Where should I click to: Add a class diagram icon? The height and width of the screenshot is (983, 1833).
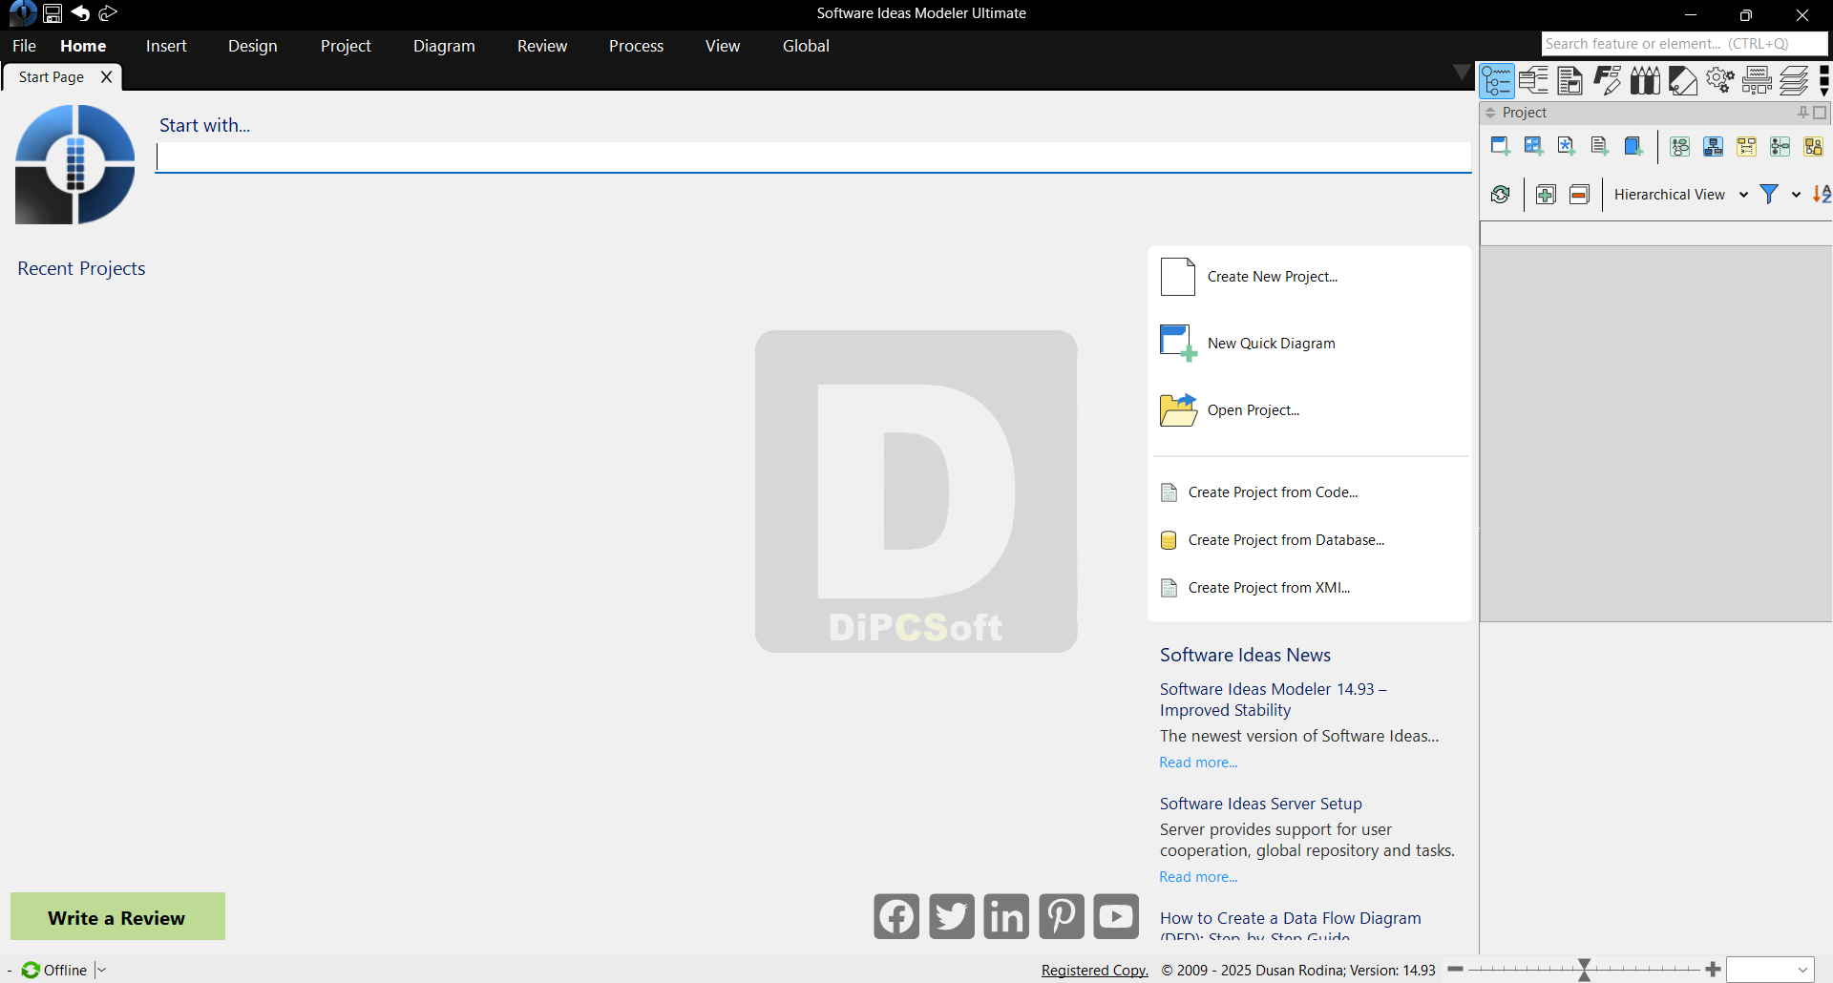tap(1714, 146)
